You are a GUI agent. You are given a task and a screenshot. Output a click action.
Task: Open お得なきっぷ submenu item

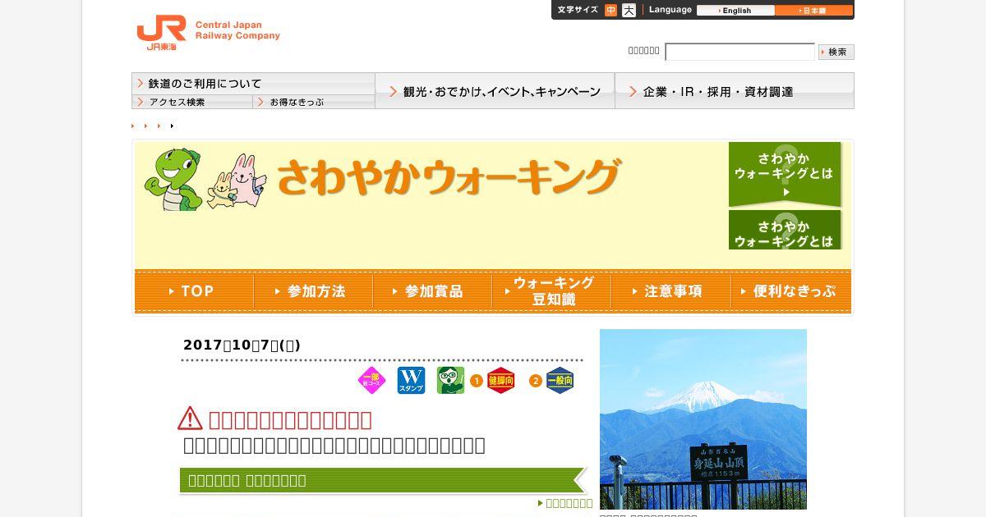click(314, 103)
